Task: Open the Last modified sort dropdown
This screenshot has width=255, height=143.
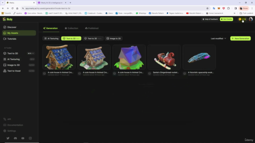Action: [218, 39]
